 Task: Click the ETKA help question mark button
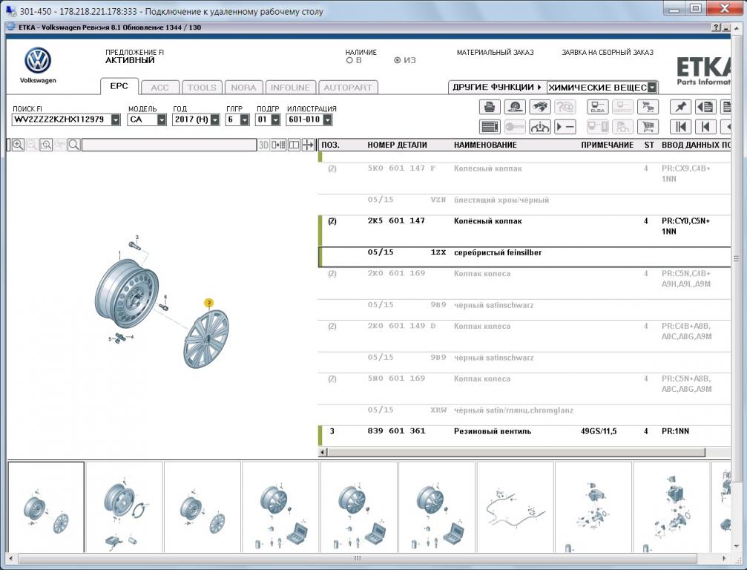[717, 27]
